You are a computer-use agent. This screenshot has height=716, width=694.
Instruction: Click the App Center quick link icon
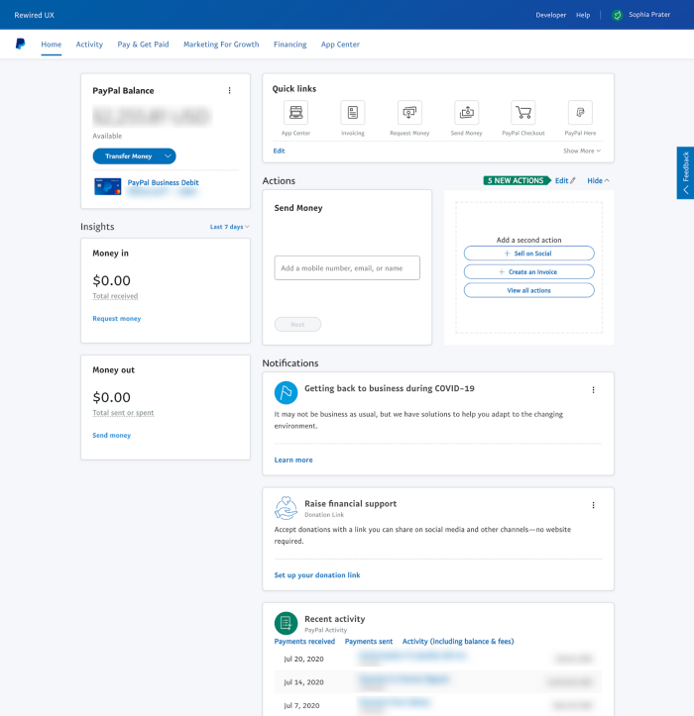click(295, 112)
